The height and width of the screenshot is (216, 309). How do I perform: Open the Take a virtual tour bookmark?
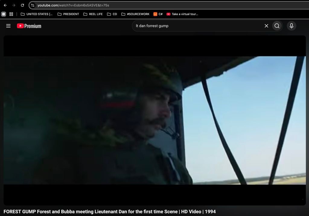(182, 14)
